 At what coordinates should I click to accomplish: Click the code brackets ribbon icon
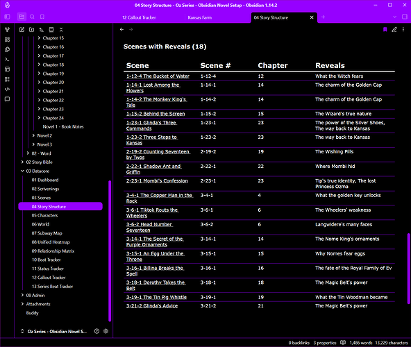(8, 89)
